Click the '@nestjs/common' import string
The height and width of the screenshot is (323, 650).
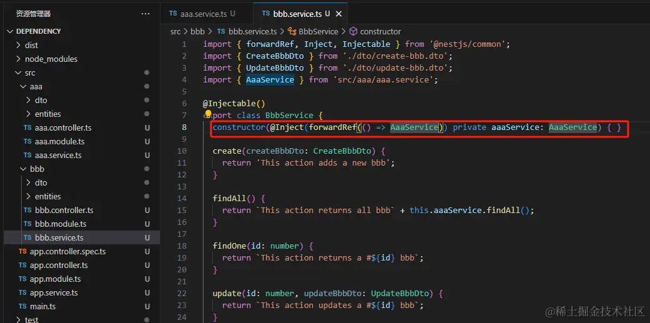tap(466, 44)
